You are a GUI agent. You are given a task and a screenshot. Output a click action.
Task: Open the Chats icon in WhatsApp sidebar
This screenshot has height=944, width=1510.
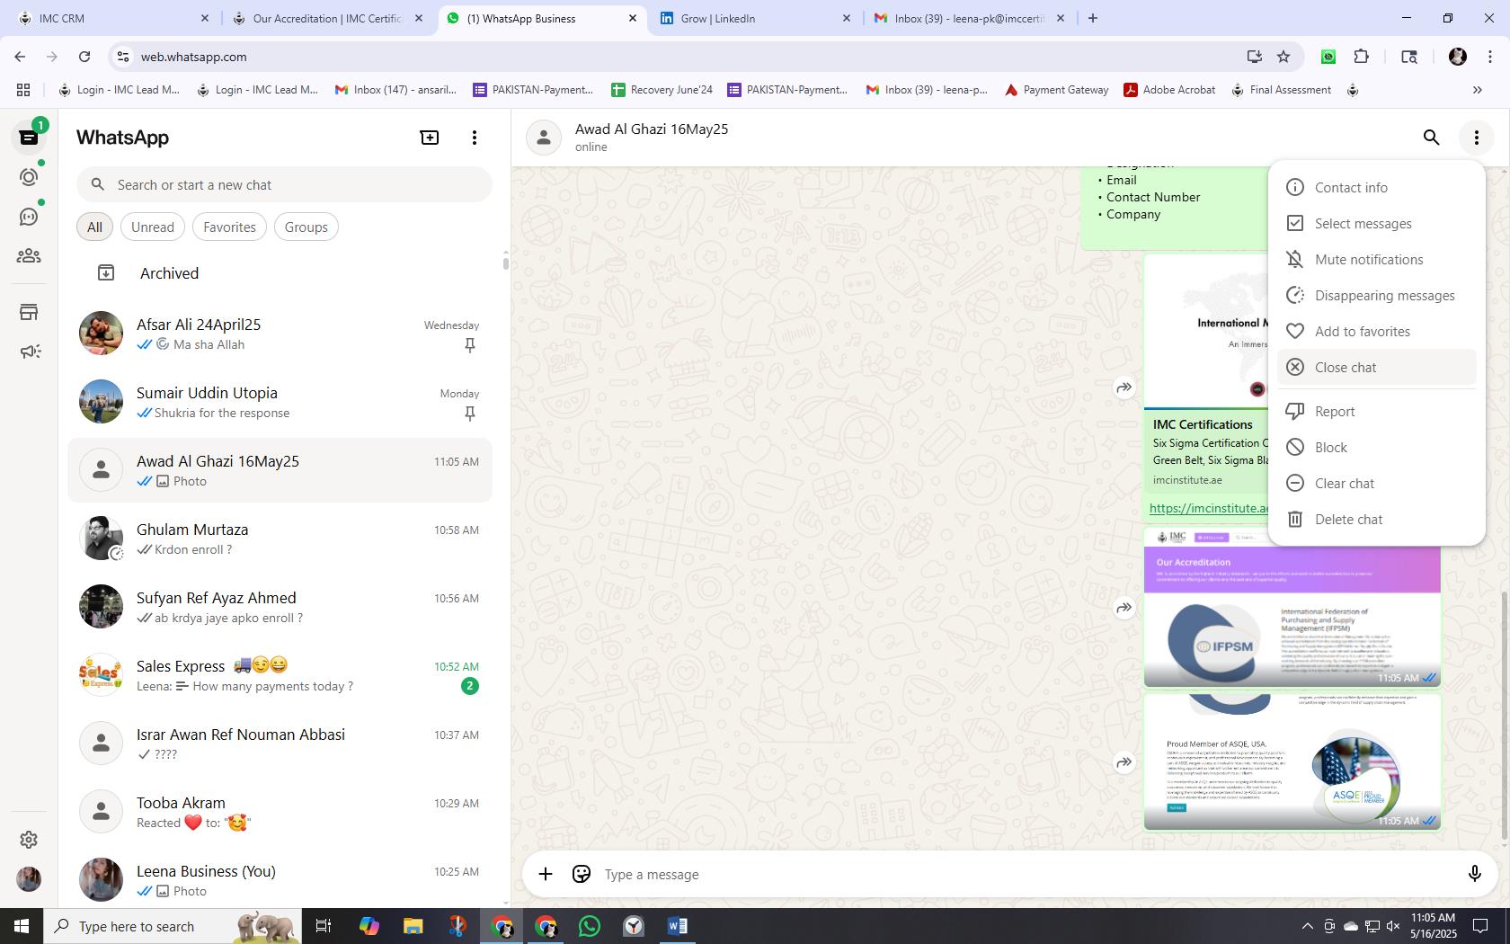point(29,138)
